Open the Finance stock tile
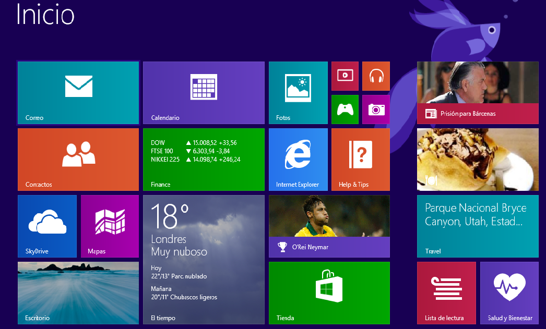546x329 pixels. tap(204, 160)
